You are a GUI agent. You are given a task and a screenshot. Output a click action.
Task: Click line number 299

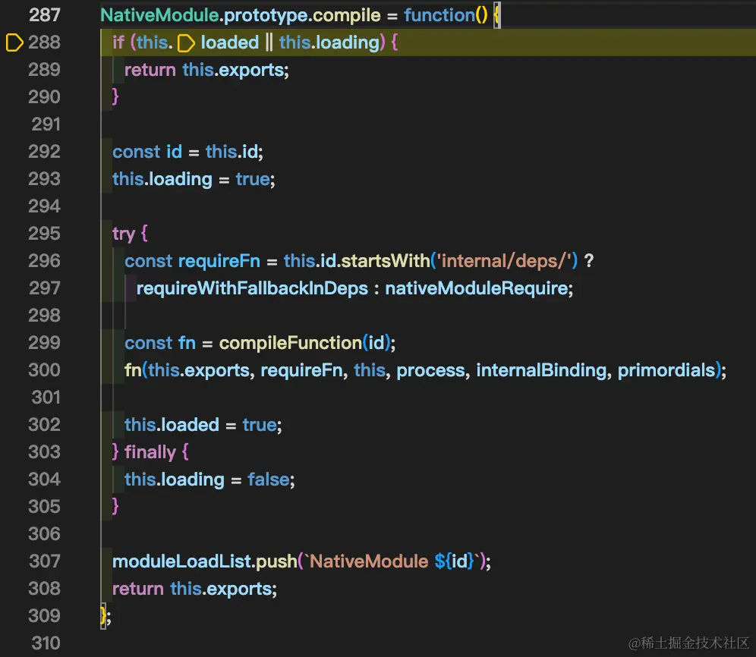point(44,343)
